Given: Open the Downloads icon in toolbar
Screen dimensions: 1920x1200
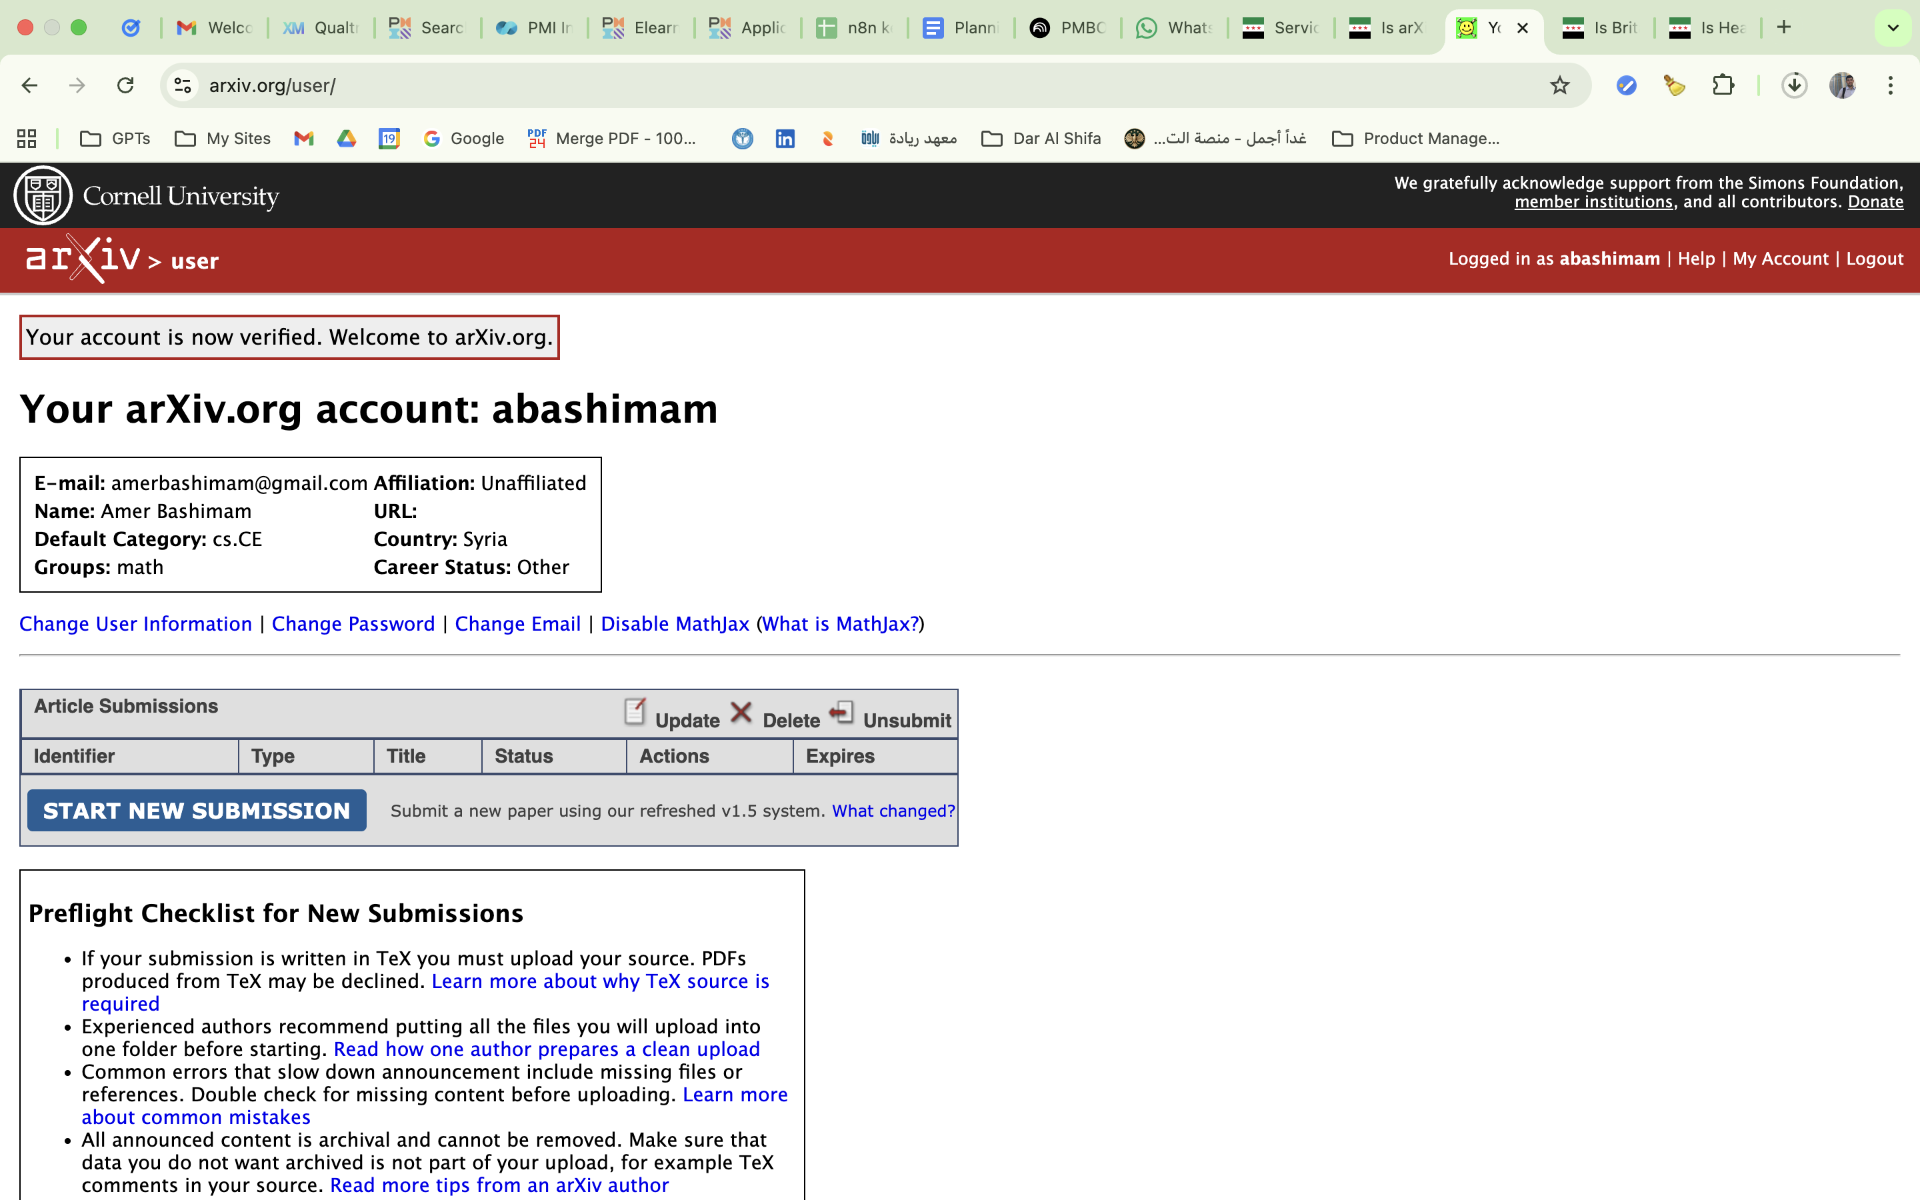Looking at the screenshot, I should (x=1794, y=85).
